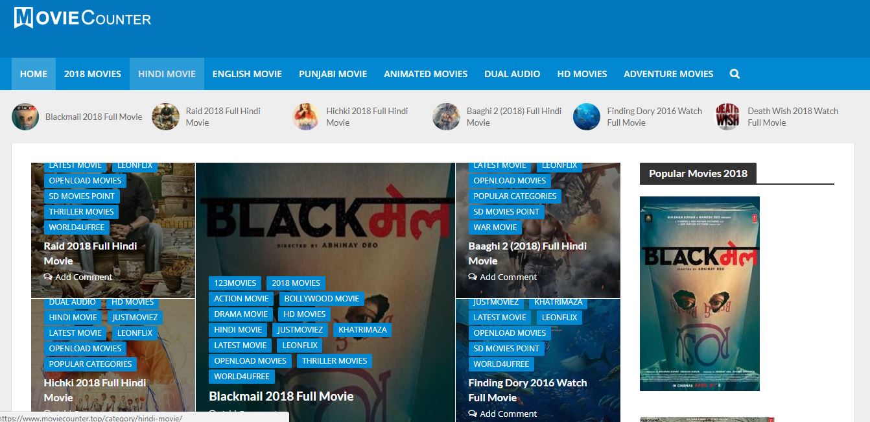Click Hichki round thumbnail in ticker
The height and width of the screenshot is (422, 870).
coord(306,117)
